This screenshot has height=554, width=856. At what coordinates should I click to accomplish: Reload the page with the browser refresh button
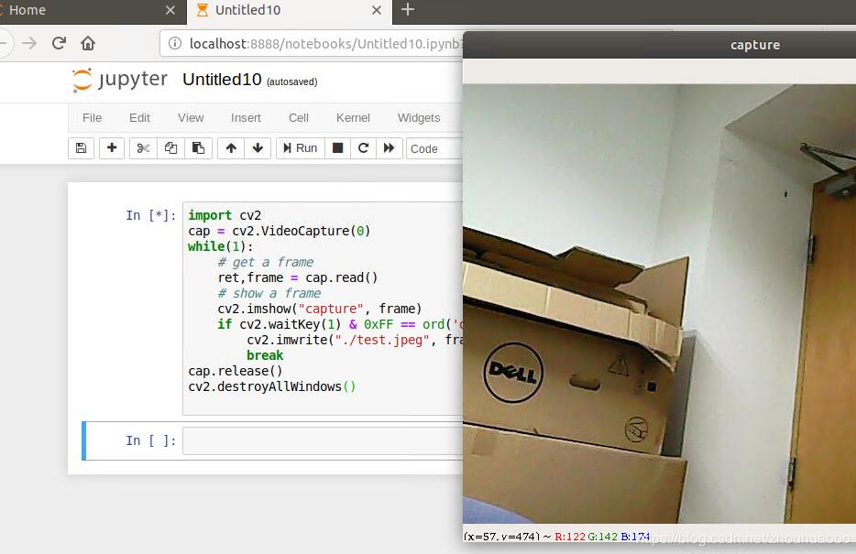[59, 43]
